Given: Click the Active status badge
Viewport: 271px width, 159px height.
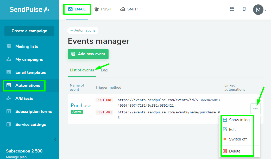Looking at the screenshot, I should coord(77,112).
